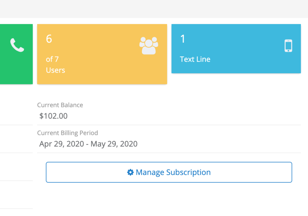Viewport: 308px width, 216px height.
Task: Click the Current Balance label
Action: [60, 105]
